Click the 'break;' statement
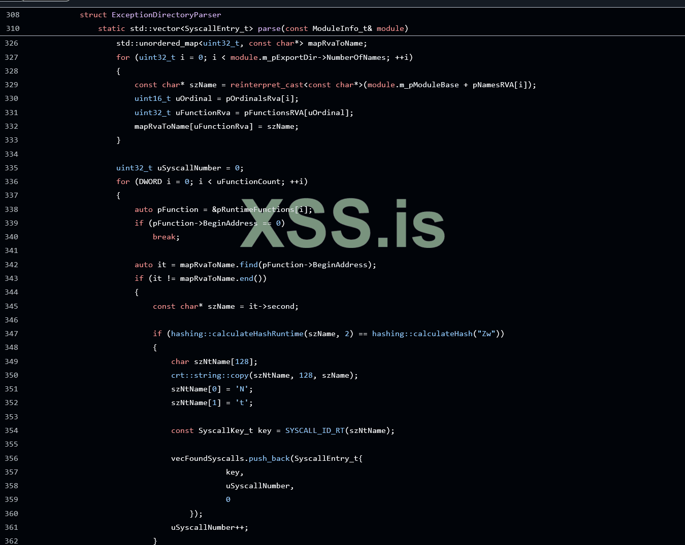The image size is (685, 545). click(166, 237)
